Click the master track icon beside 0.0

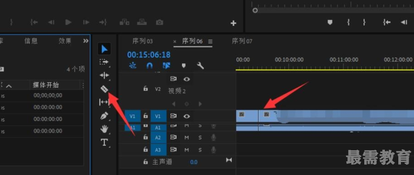pyautogui.click(x=229, y=160)
